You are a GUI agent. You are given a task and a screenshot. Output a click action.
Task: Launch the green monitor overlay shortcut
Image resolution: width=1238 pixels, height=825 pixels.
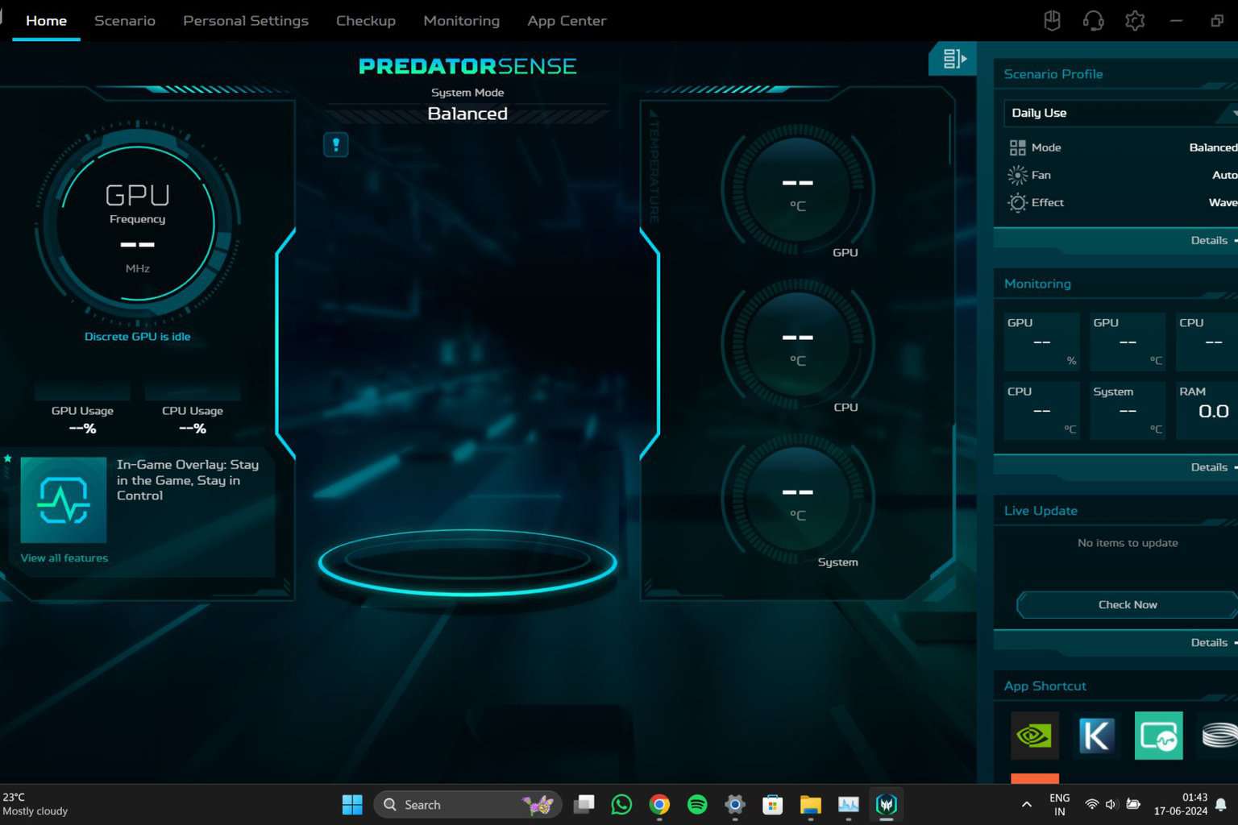[1158, 736]
